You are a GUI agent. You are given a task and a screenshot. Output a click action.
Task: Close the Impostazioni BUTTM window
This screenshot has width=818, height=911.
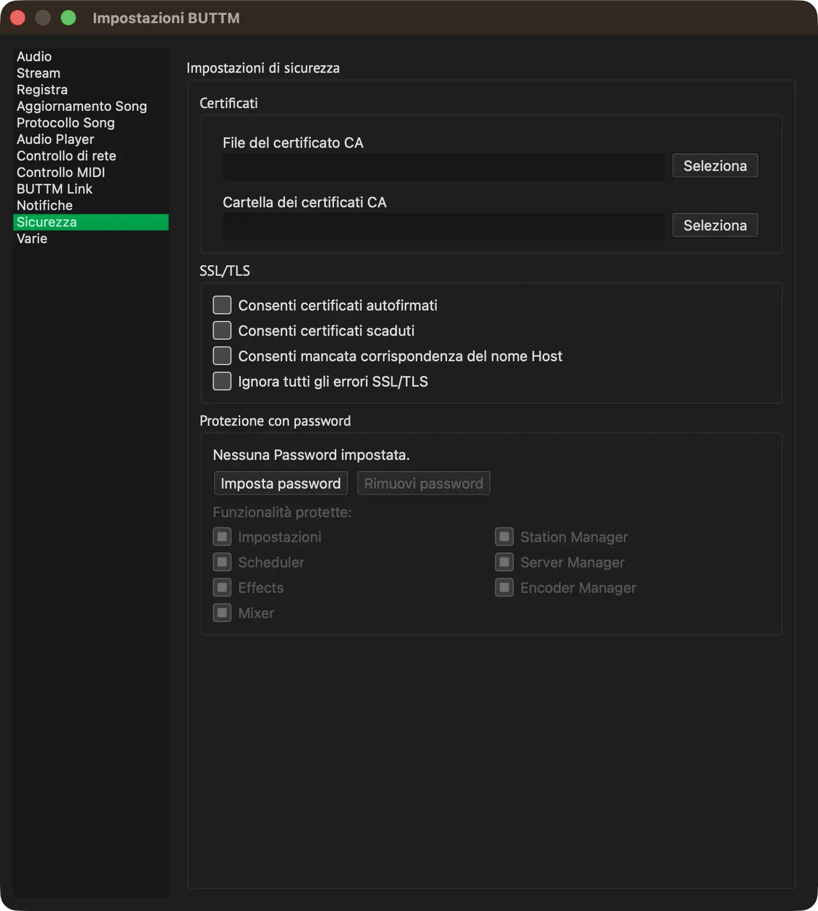pos(18,18)
